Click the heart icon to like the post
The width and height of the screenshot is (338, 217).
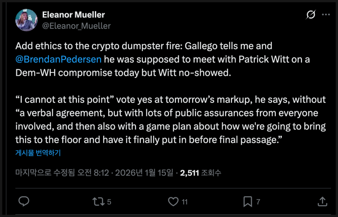tap(173, 201)
